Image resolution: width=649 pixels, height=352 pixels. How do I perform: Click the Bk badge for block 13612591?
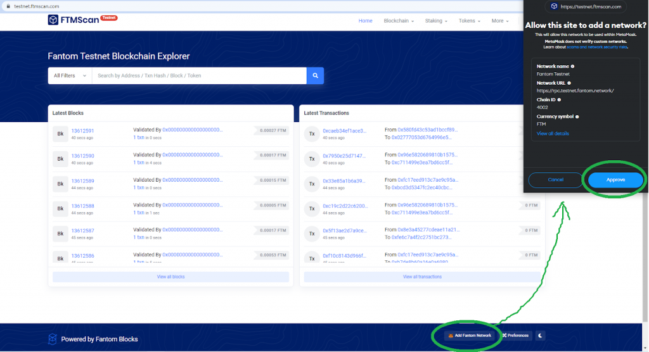60,134
